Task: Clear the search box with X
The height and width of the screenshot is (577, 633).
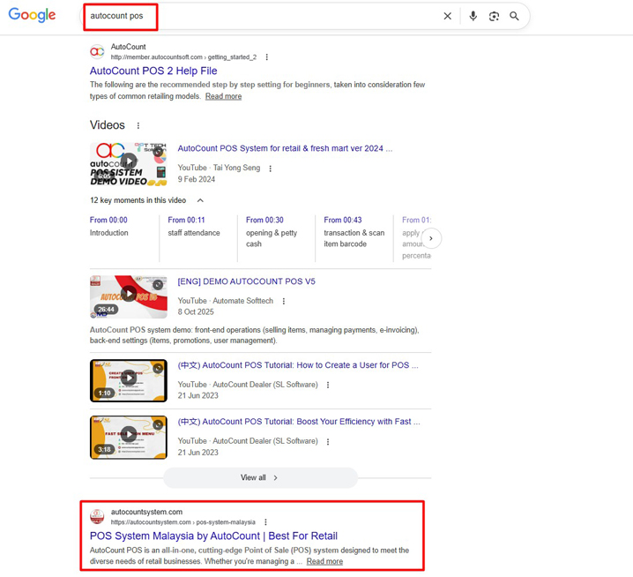Action: coord(447,16)
